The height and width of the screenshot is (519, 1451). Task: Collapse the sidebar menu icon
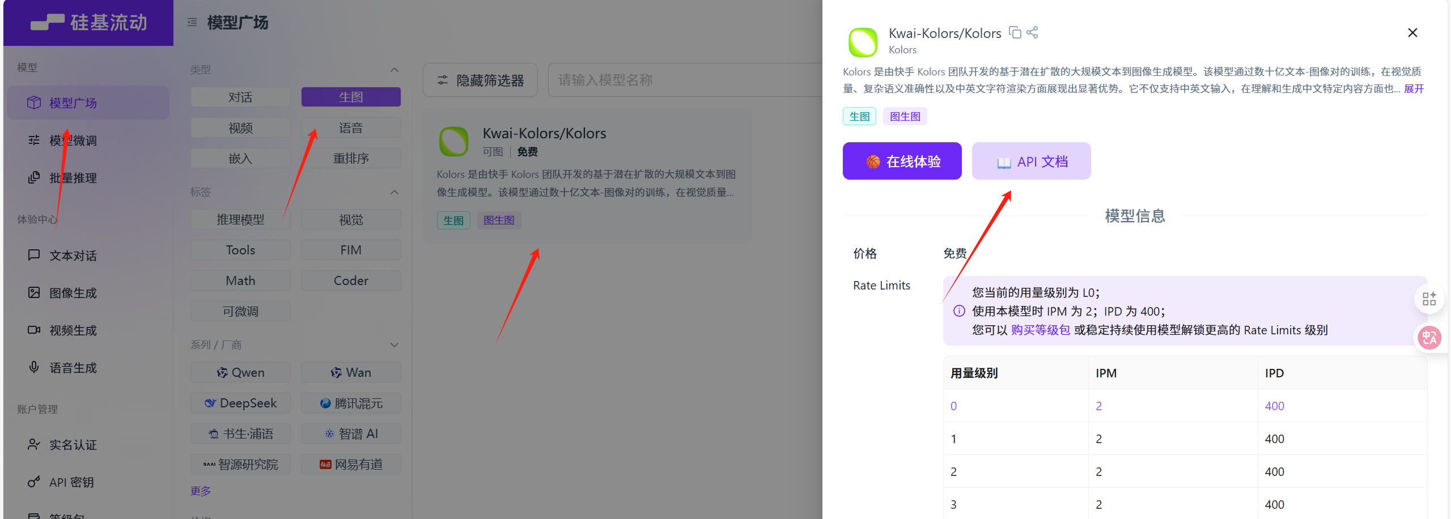coord(192,22)
